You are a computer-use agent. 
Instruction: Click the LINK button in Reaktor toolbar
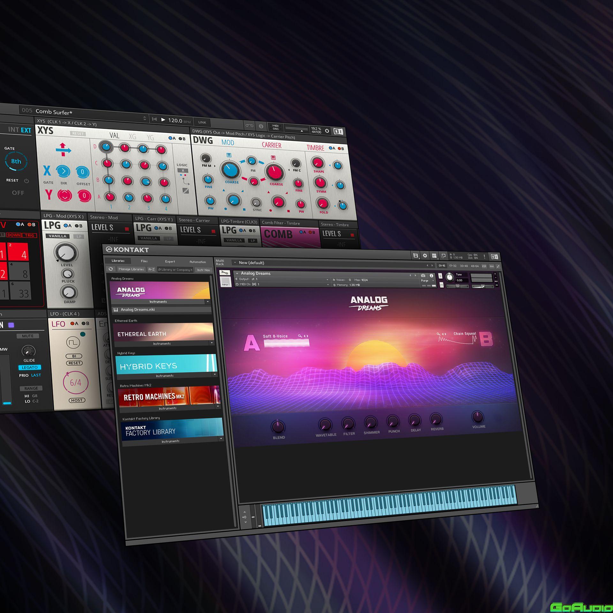click(x=202, y=122)
